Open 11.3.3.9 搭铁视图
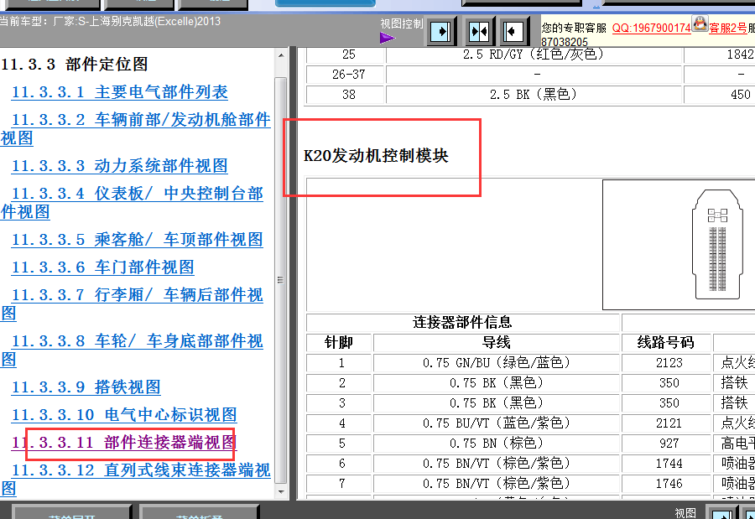Viewport: 755px width, 519px height. (86, 387)
